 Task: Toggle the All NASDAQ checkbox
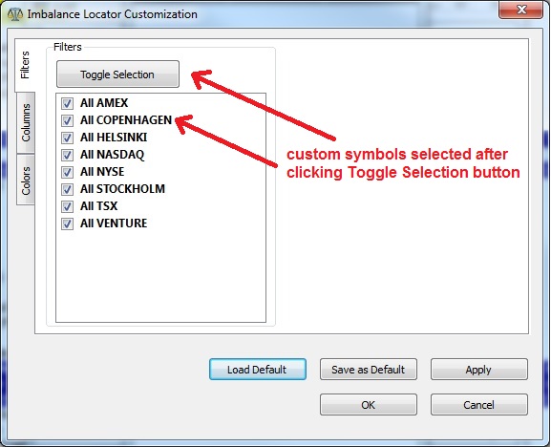tap(67, 155)
